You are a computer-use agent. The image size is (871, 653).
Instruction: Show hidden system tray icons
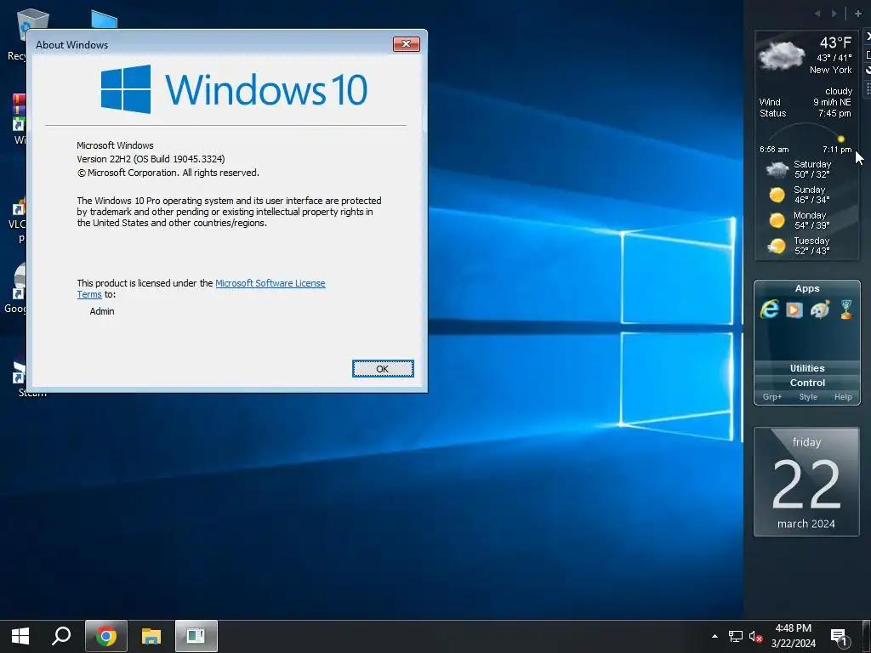714,636
